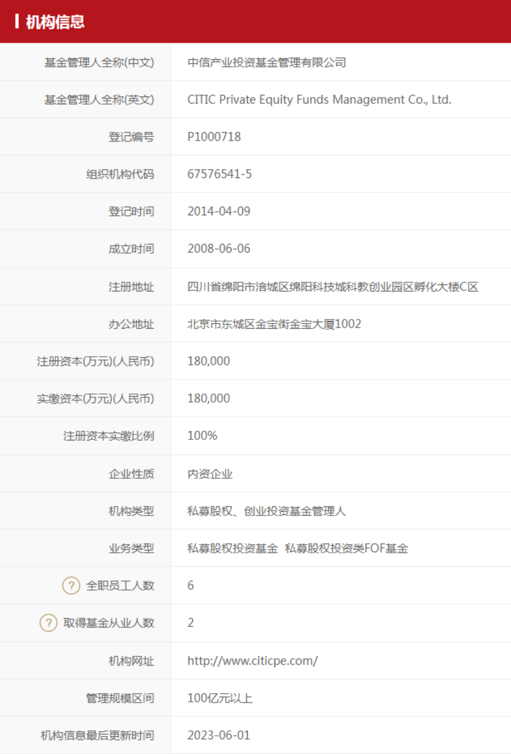This screenshot has height=754, width=511.
Task: Click organization code 67576541-5
Action: coord(220,174)
